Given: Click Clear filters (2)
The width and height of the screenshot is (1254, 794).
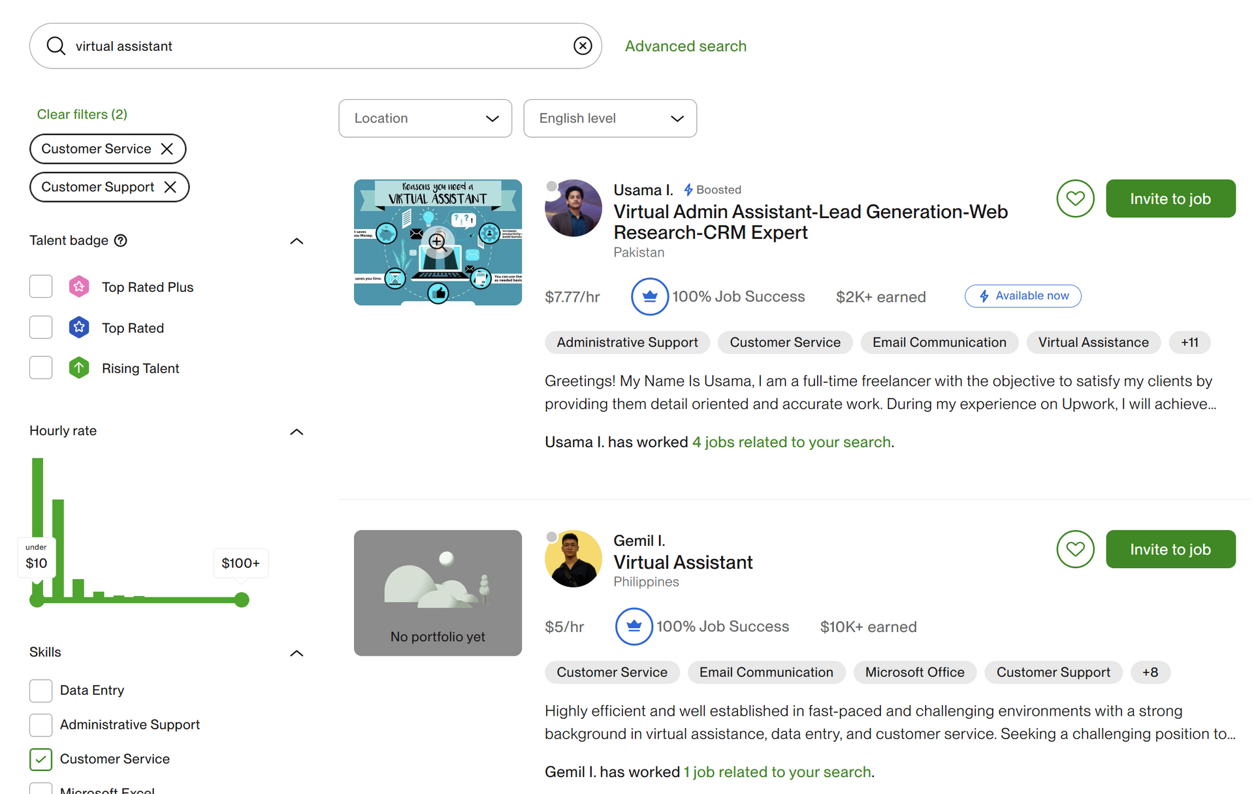Looking at the screenshot, I should (82, 114).
